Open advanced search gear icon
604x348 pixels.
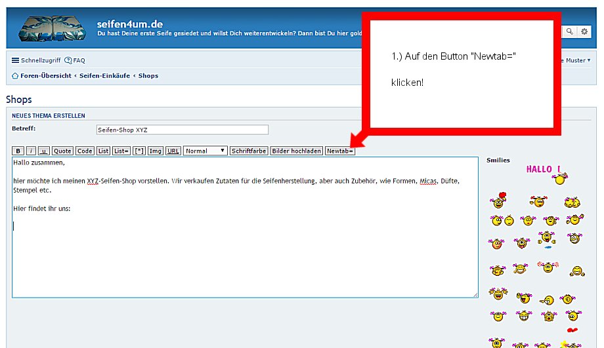pyautogui.click(x=584, y=31)
